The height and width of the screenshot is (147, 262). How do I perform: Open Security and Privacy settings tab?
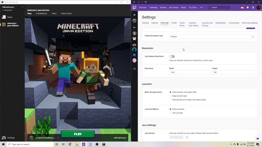point(208,24)
